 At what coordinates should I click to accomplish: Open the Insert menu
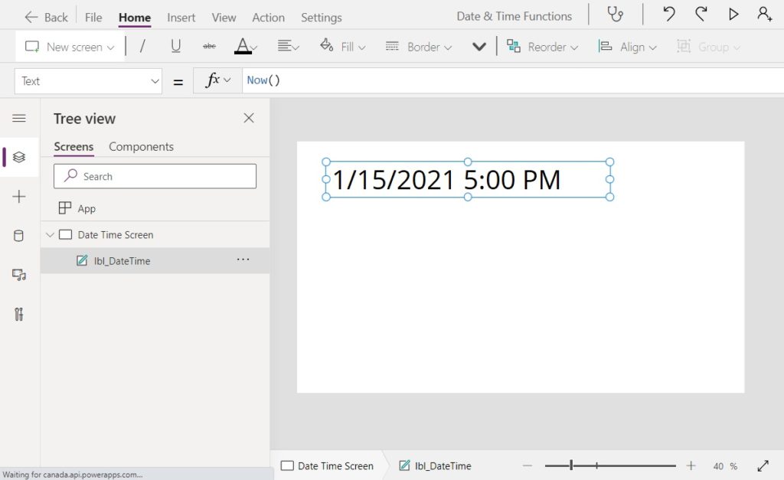pyautogui.click(x=181, y=17)
